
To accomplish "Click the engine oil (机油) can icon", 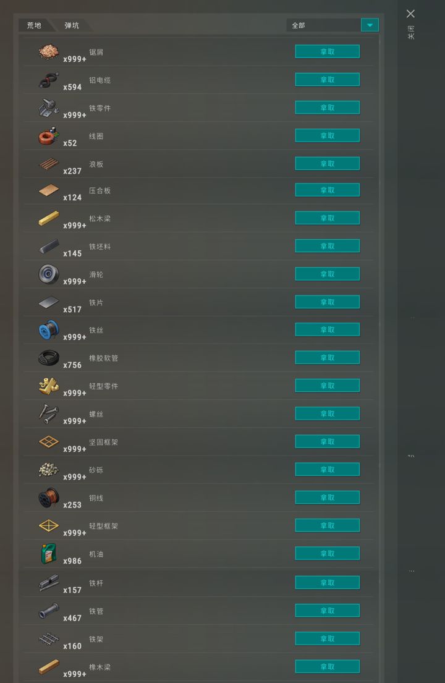I will coord(48,554).
